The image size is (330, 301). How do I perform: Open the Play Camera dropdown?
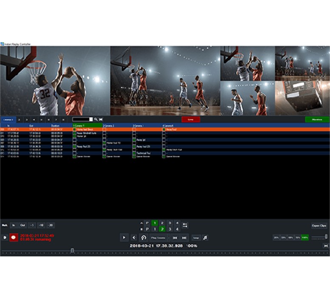coord(159,238)
